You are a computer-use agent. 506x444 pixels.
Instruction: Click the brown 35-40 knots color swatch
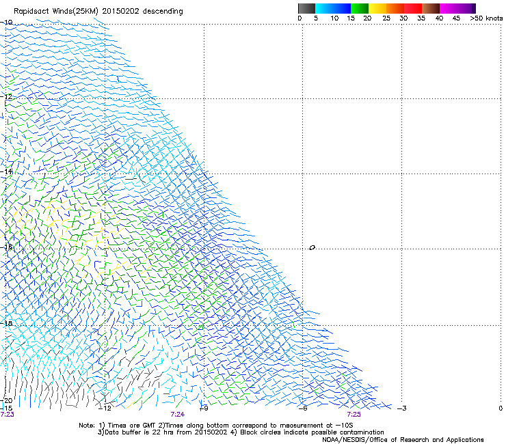click(x=431, y=8)
